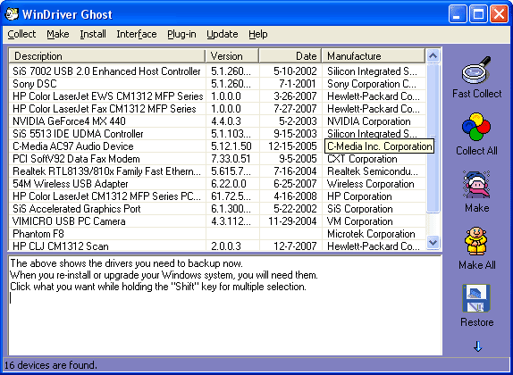The width and height of the screenshot is (513, 375).
Task: Select the Sony DSC row
Action: pos(217,84)
